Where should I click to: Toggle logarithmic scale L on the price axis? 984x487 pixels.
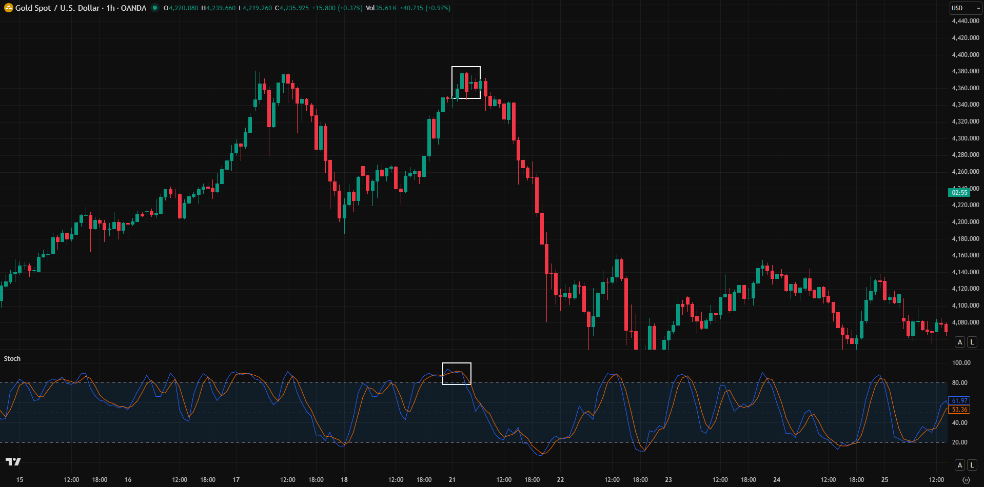coord(972,341)
